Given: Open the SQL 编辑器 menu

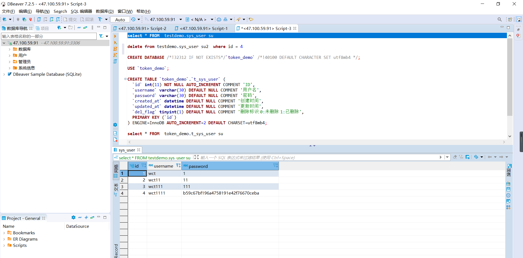Looking at the screenshot, I should coord(81,11).
